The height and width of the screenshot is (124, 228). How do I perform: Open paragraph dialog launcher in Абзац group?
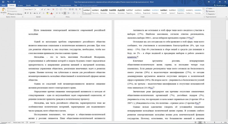pyautogui.click(x=81, y=17)
